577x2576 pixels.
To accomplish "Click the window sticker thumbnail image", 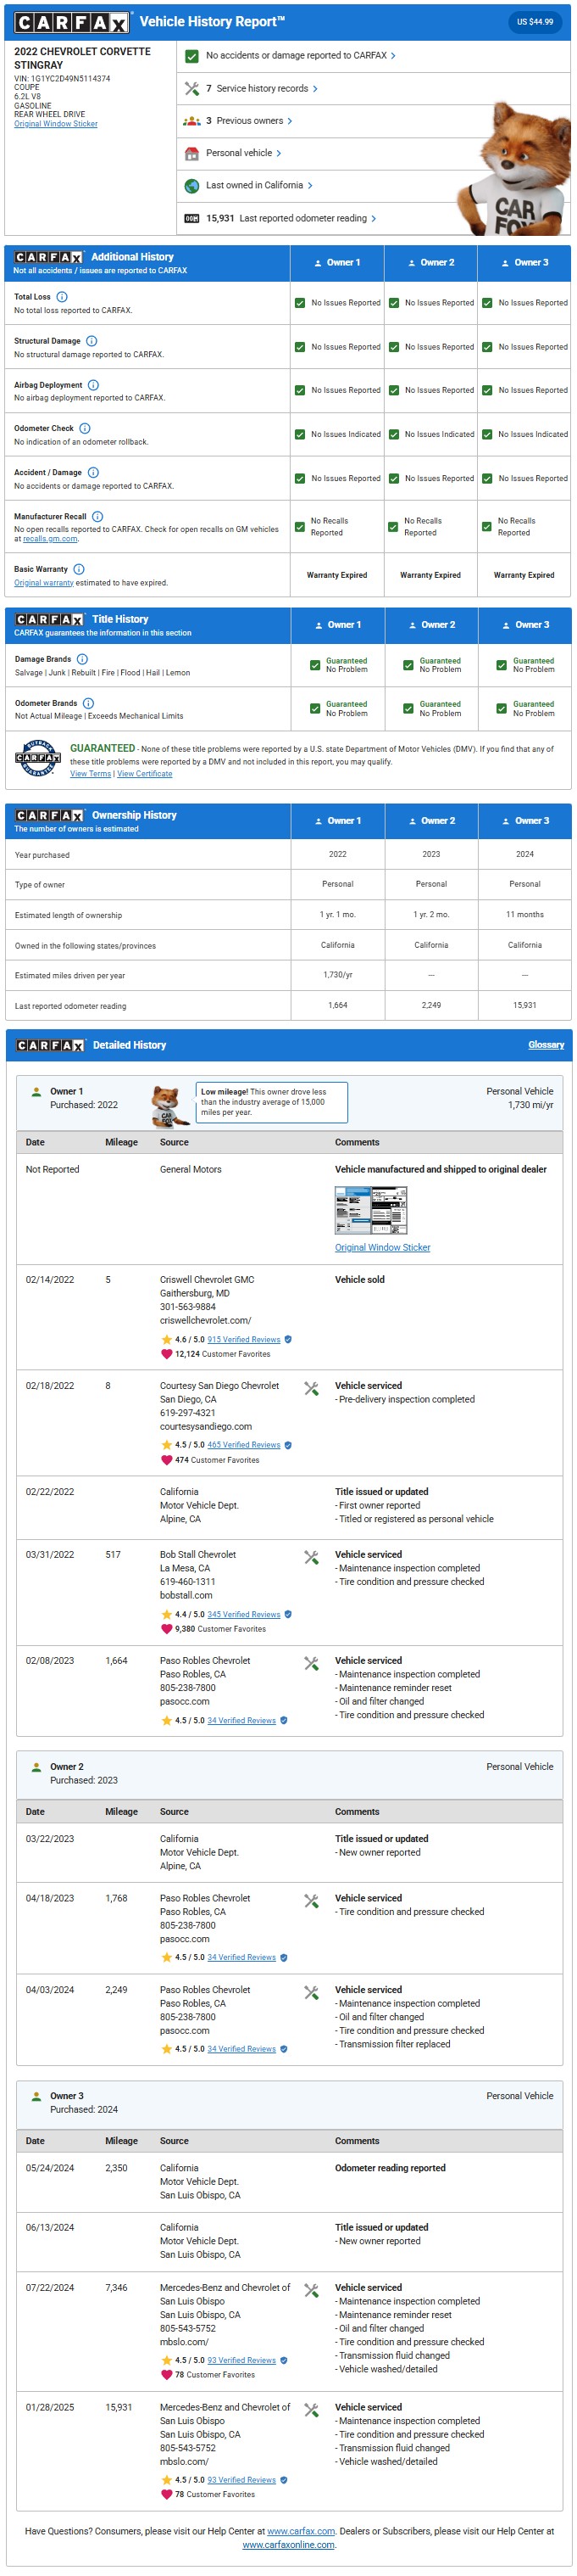I will pos(370,1210).
